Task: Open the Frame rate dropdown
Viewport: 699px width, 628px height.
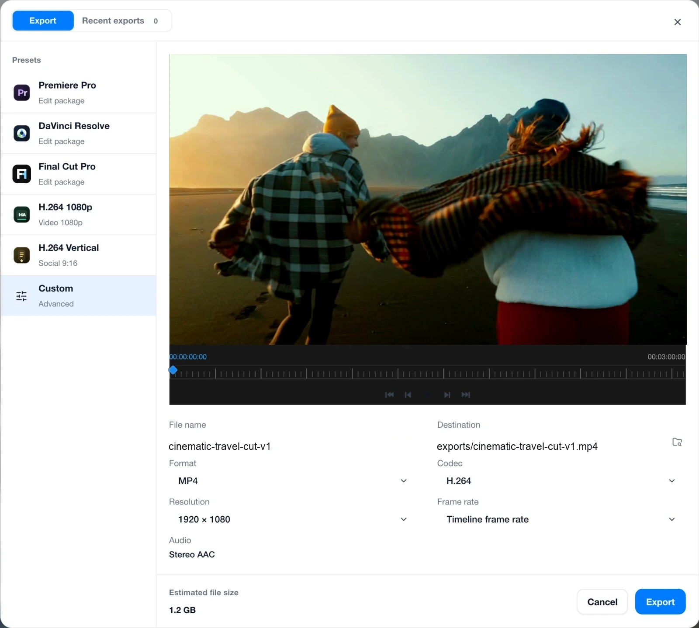Action: pos(561,519)
